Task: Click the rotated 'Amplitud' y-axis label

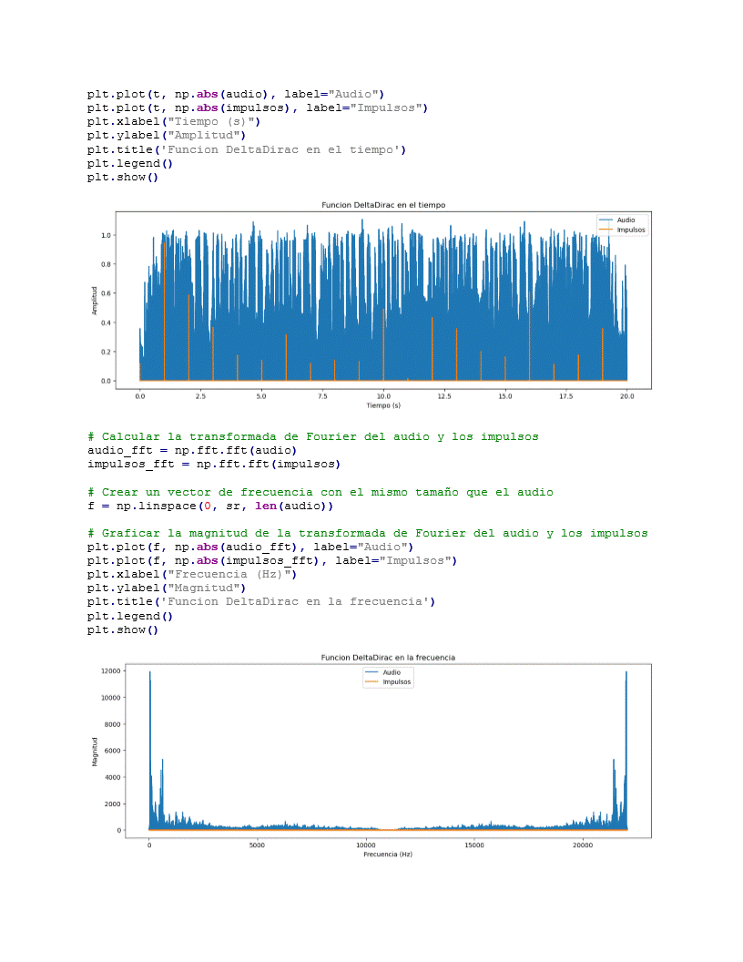Action: pyautogui.click(x=94, y=300)
